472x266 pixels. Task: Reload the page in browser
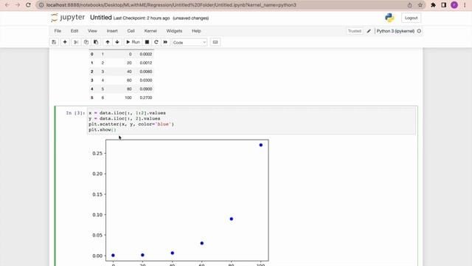[28, 5]
